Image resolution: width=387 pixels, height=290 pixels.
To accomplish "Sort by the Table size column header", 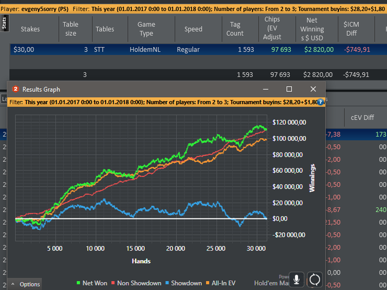I will click(x=71, y=29).
